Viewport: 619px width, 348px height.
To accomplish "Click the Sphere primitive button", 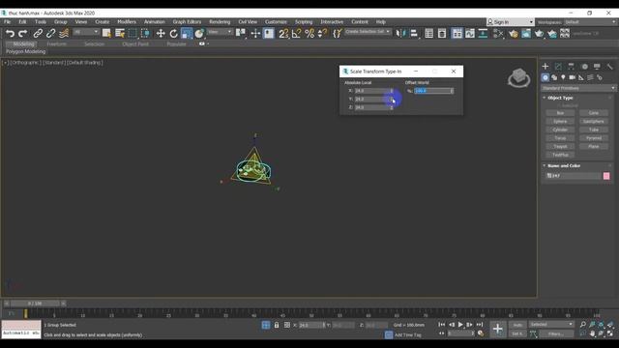I will click(x=560, y=121).
